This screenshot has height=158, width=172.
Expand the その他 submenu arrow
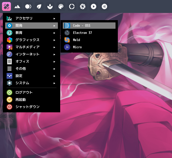pos(54,69)
